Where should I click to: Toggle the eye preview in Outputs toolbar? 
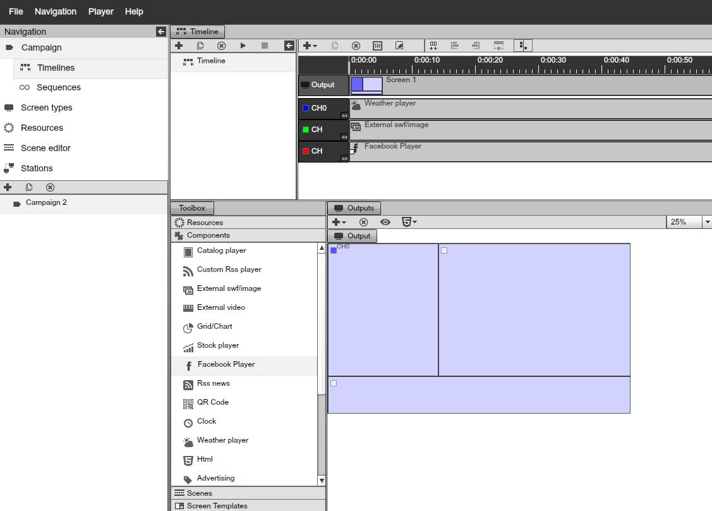[385, 222]
